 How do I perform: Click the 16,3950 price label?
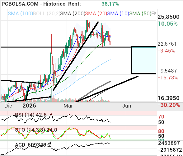pyautogui.click(x=169, y=98)
